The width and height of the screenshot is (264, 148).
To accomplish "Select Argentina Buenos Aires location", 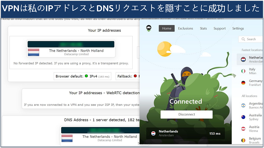I will pyautogui.click(x=250, y=105).
